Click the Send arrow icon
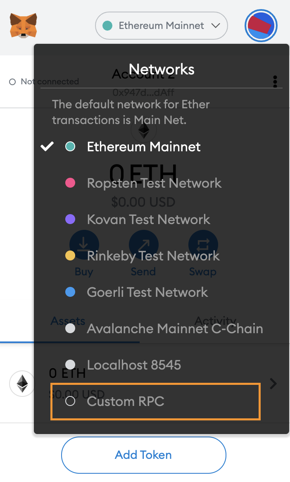This screenshot has width=290, height=482. point(143,245)
